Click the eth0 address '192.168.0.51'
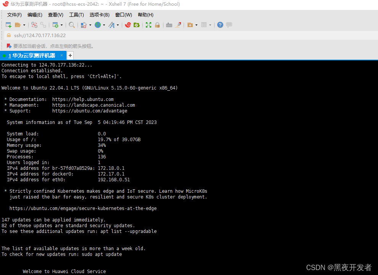Image resolution: width=378 pixels, height=275 pixels. click(114, 180)
